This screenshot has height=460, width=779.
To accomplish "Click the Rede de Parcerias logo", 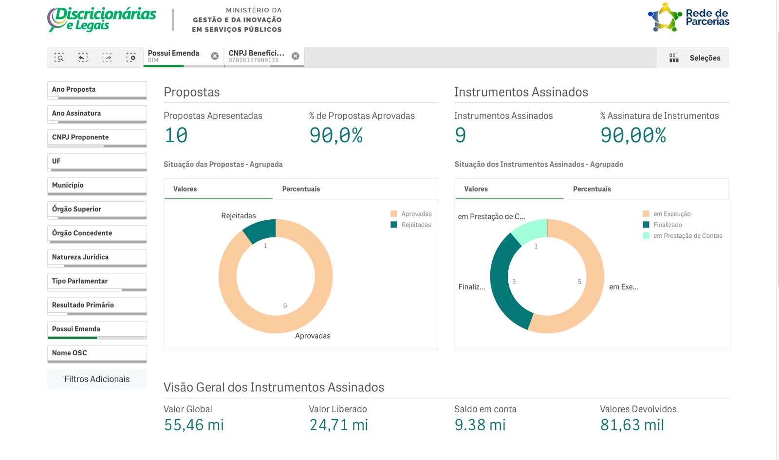I will pos(688,18).
